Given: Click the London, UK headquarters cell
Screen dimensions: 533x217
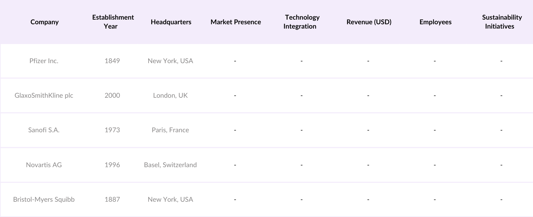Looking at the screenshot, I should point(170,95).
